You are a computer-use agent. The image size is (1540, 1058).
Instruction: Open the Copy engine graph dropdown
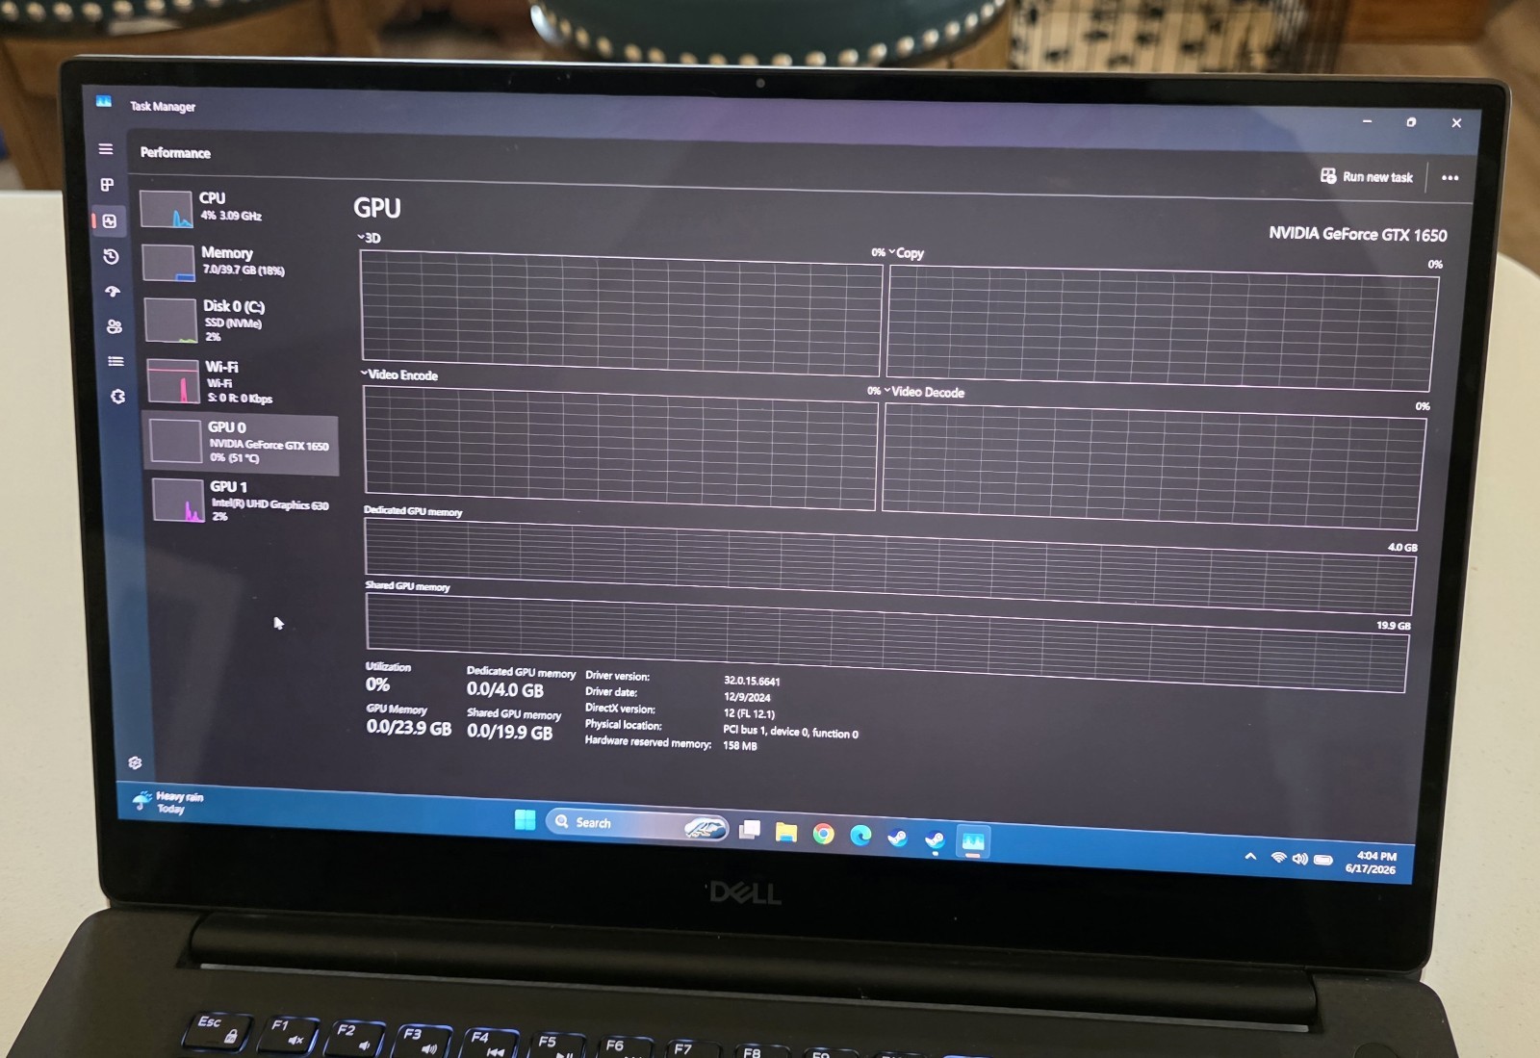(x=906, y=253)
